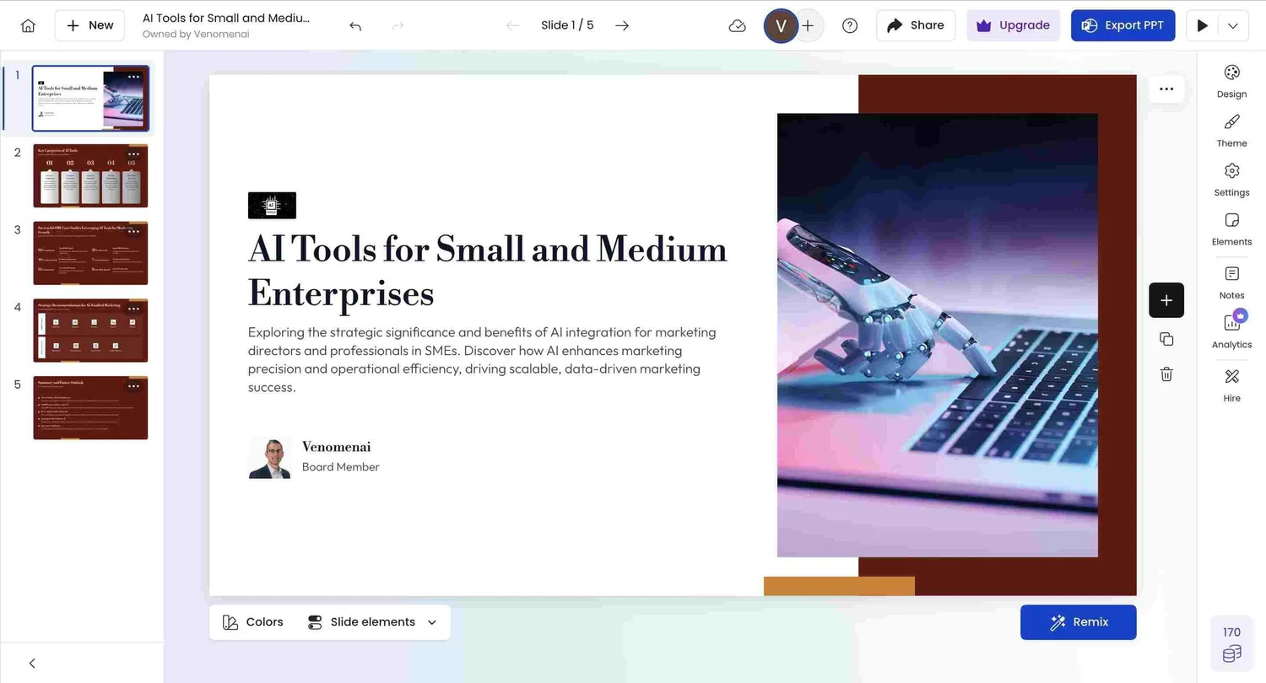Undo the last change
This screenshot has height=683, width=1266.
click(355, 25)
